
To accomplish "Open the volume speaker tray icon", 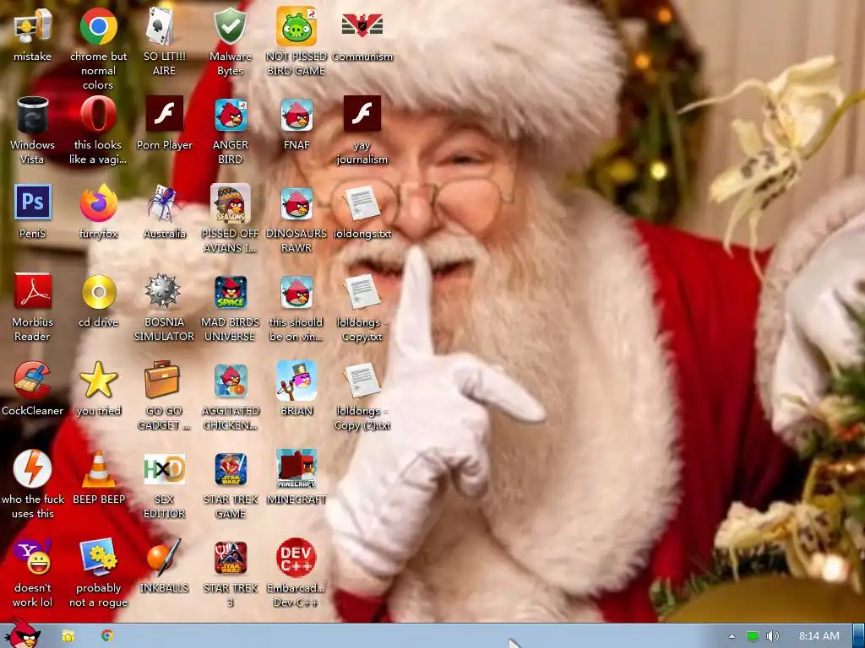I will (x=772, y=636).
